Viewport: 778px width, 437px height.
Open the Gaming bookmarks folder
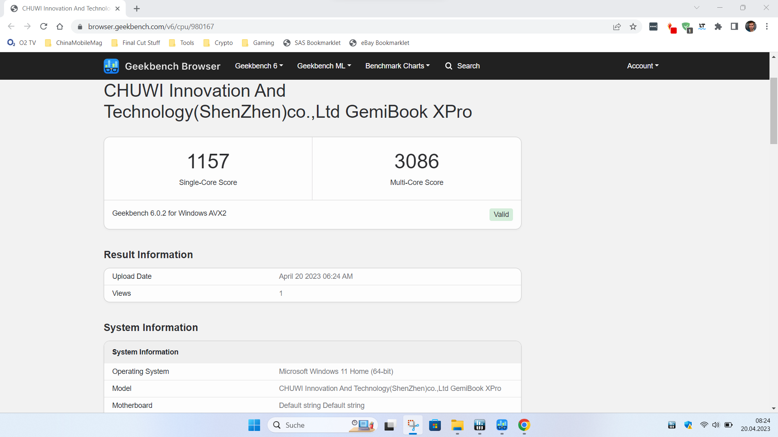(258, 43)
